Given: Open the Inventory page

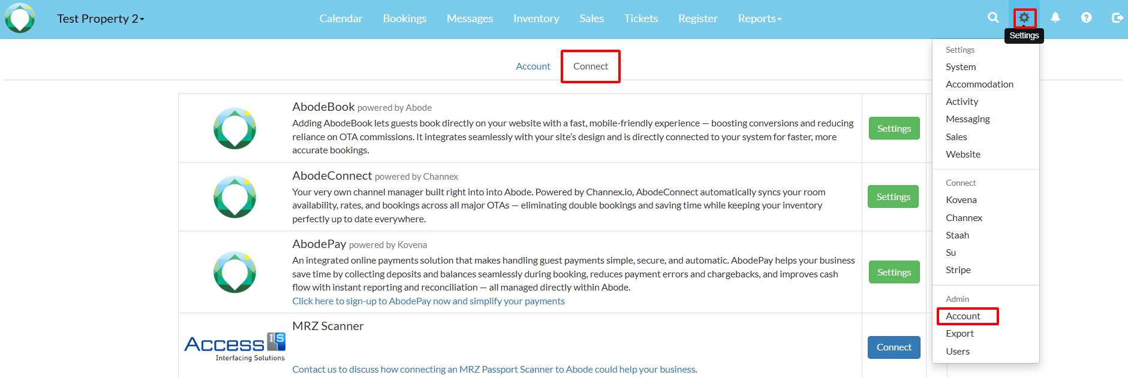Looking at the screenshot, I should tap(536, 19).
